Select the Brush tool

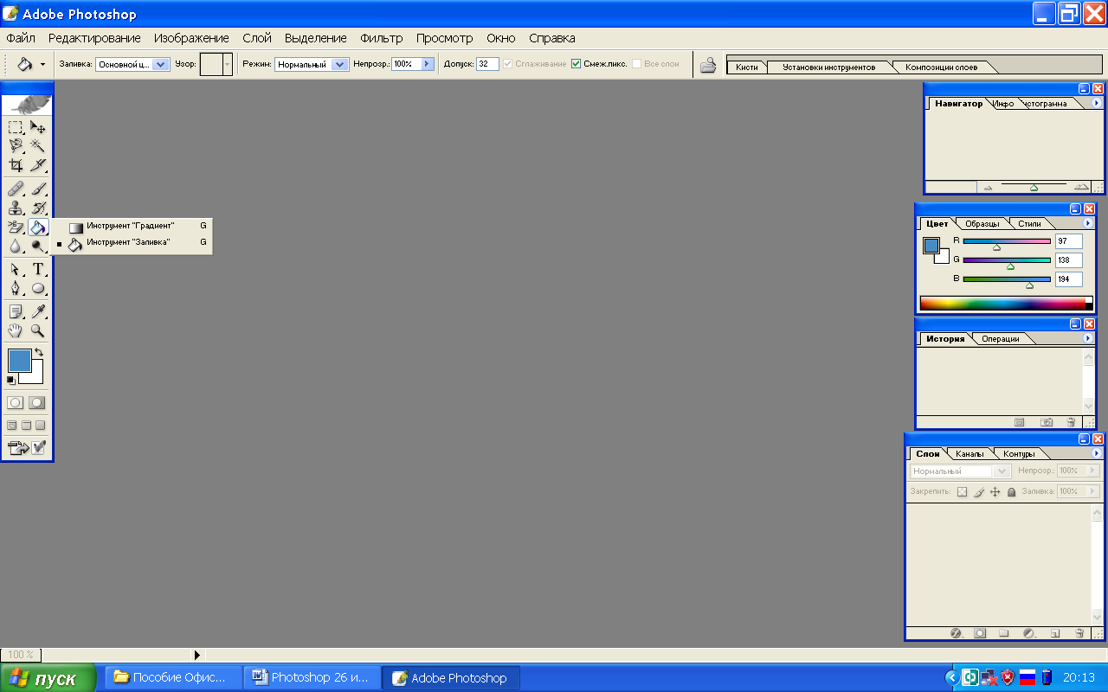pos(38,189)
